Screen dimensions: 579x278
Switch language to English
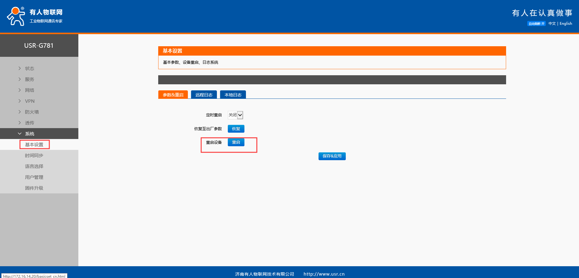tap(566, 24)
